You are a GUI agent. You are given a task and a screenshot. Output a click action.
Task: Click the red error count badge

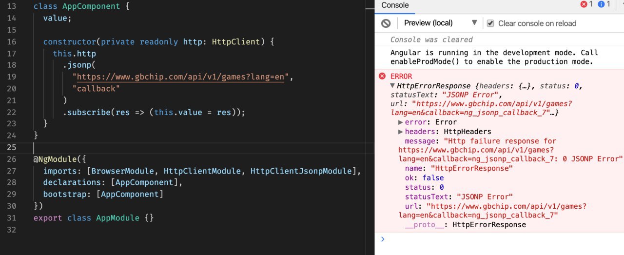click(587, 4)
